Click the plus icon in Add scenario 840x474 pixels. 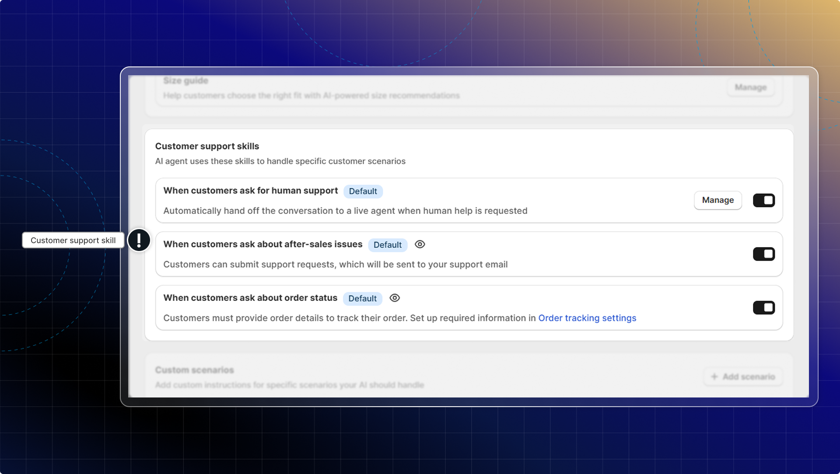tap(714, 376)
